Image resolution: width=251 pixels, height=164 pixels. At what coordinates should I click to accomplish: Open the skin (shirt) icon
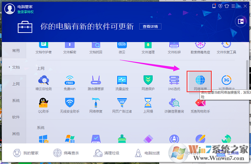[227, 6]
